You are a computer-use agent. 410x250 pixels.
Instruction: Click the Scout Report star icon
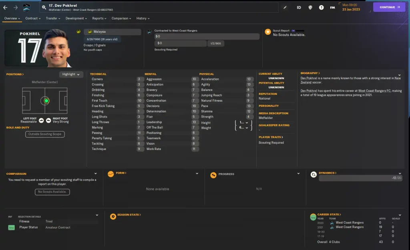pyautogui.click(x=268, y=32)
